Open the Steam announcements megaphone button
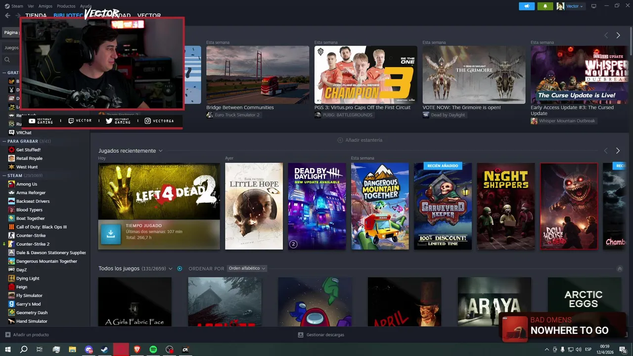Screen dimensions: 633x356 pyautogui.click(x=527, y=6)
